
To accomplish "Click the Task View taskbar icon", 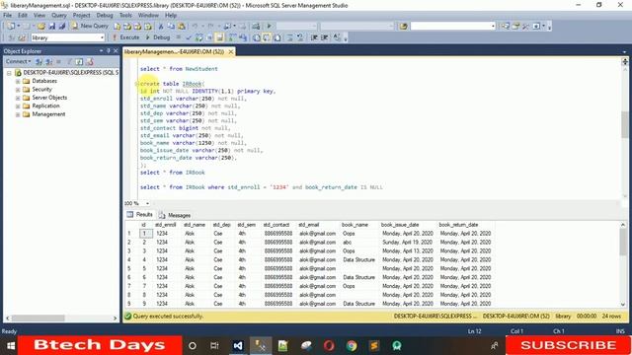I will pyautogui.click(x=214, y=346).
